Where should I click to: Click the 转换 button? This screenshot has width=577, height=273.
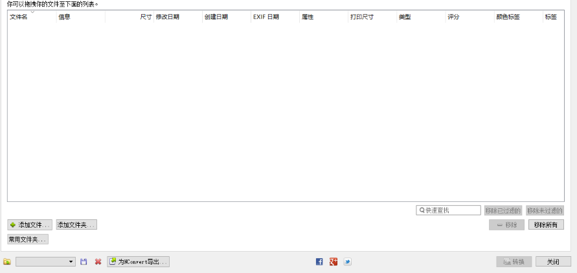click(514, 261)
